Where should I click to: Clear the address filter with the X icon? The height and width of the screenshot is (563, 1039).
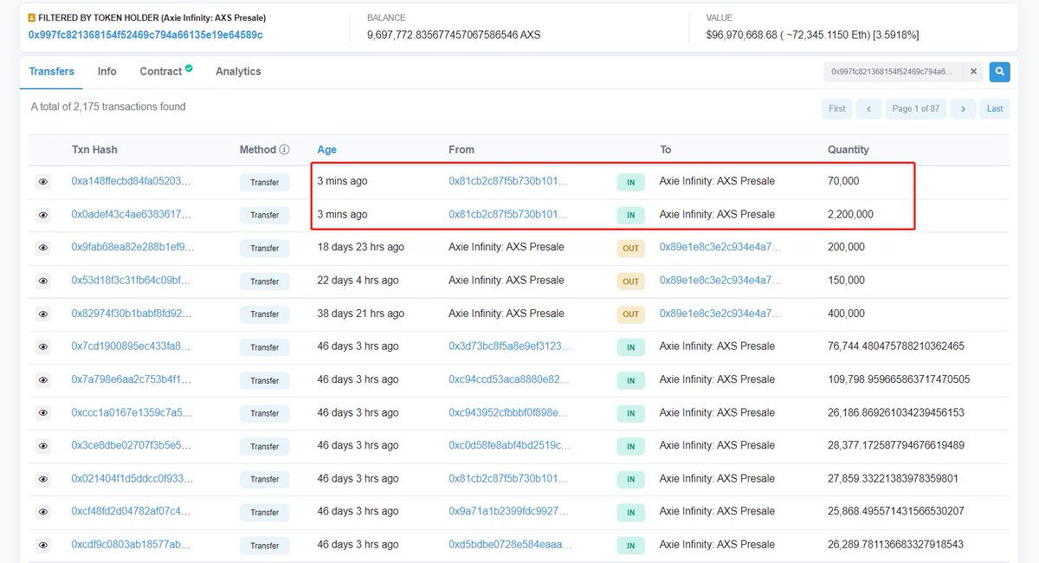click(973, 72)
